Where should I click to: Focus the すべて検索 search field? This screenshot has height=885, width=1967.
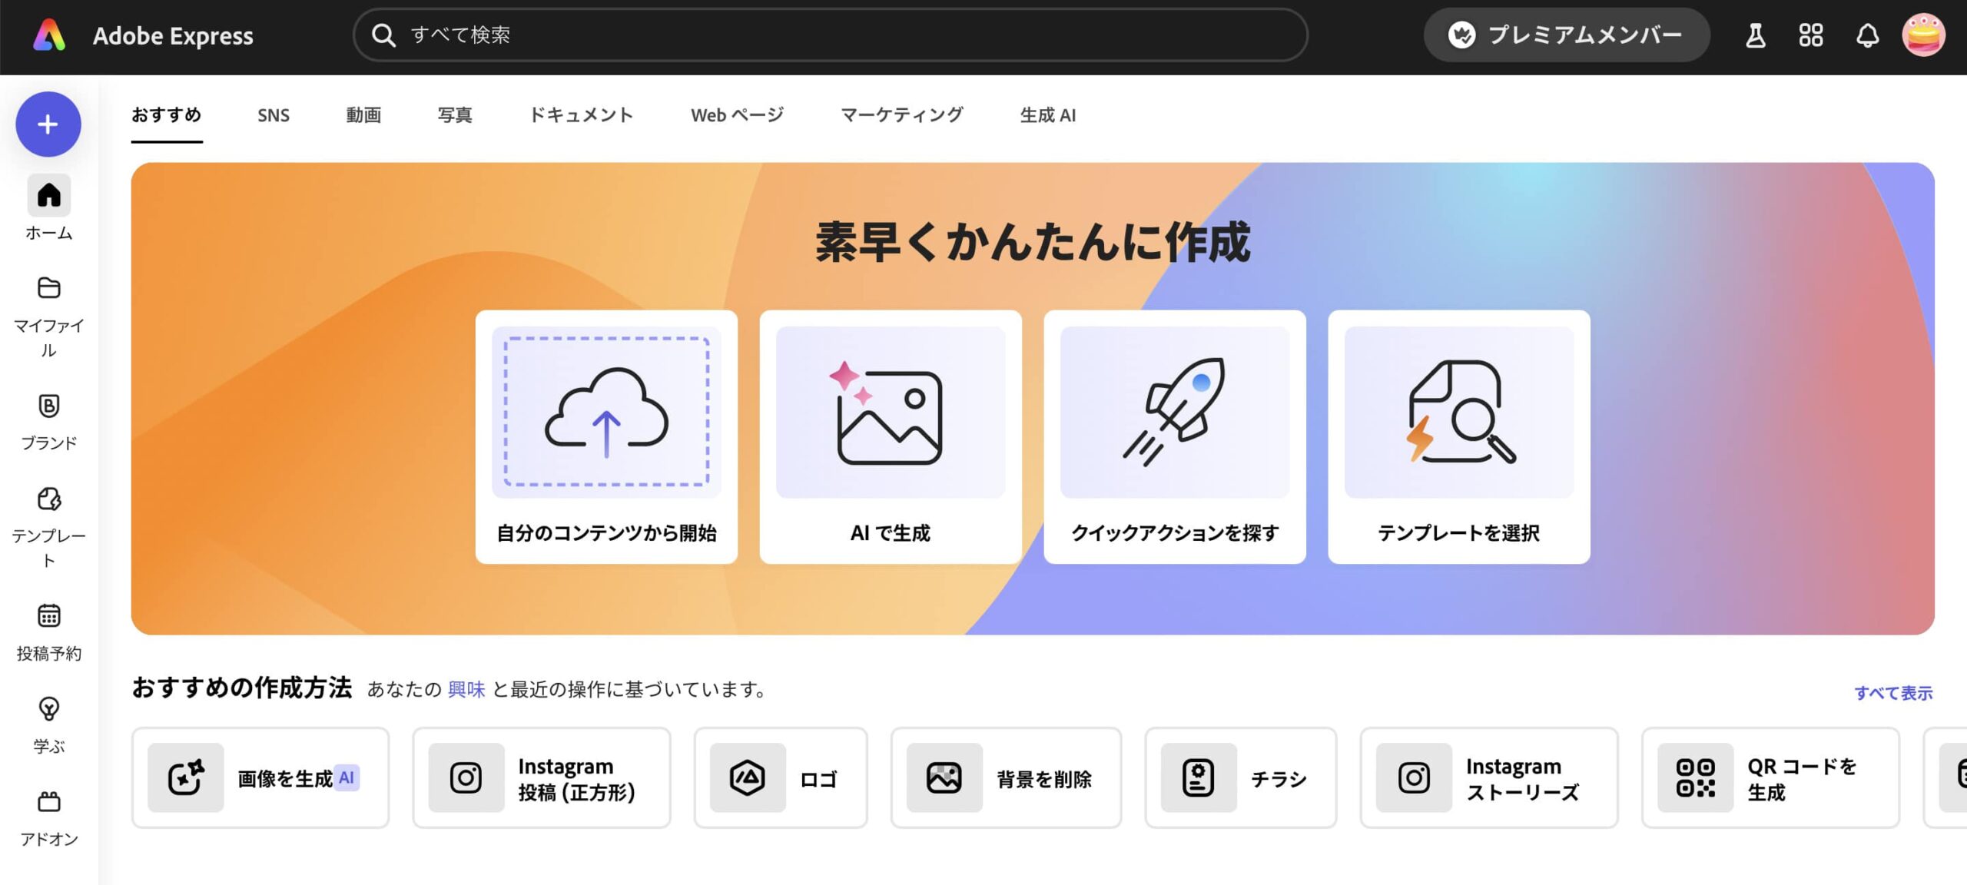831,35
